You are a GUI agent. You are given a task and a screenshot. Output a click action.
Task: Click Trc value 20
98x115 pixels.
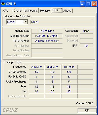(53, 91)
